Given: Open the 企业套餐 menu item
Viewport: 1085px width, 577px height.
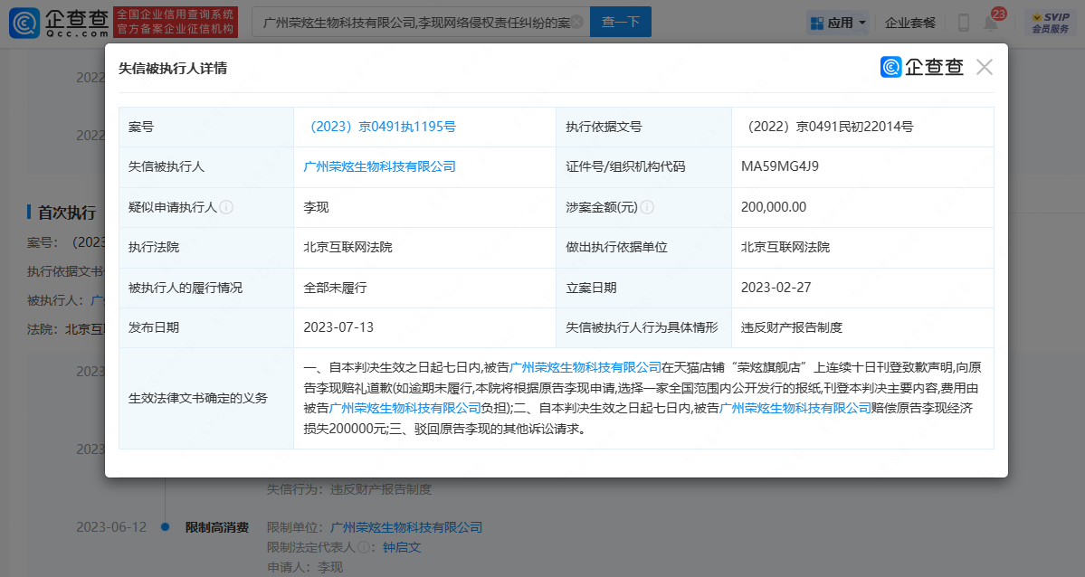Looking at the screenshot, I should tap(910, 23).
